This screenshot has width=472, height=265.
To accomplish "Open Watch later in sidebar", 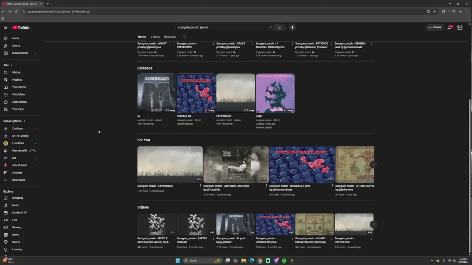I will point(20,95).
